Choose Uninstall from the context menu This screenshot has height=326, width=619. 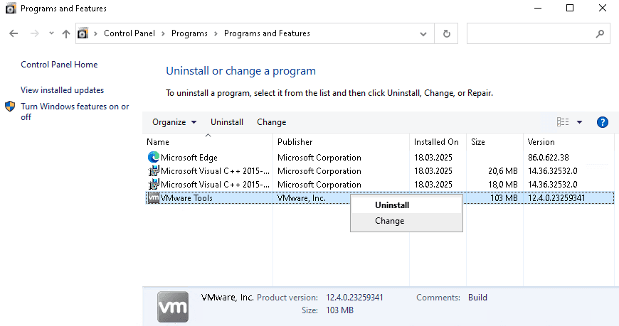[406, 205]
